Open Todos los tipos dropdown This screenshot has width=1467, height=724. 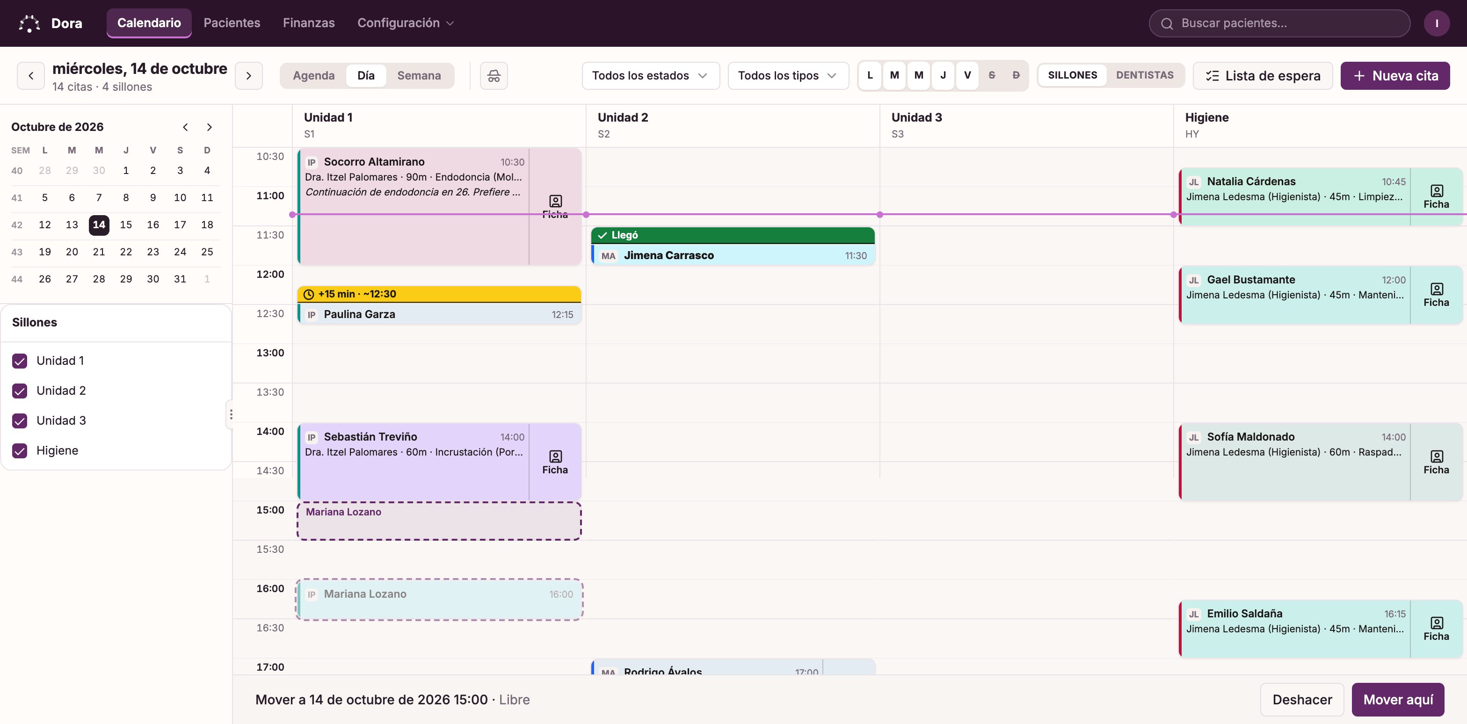click(788, 76)
